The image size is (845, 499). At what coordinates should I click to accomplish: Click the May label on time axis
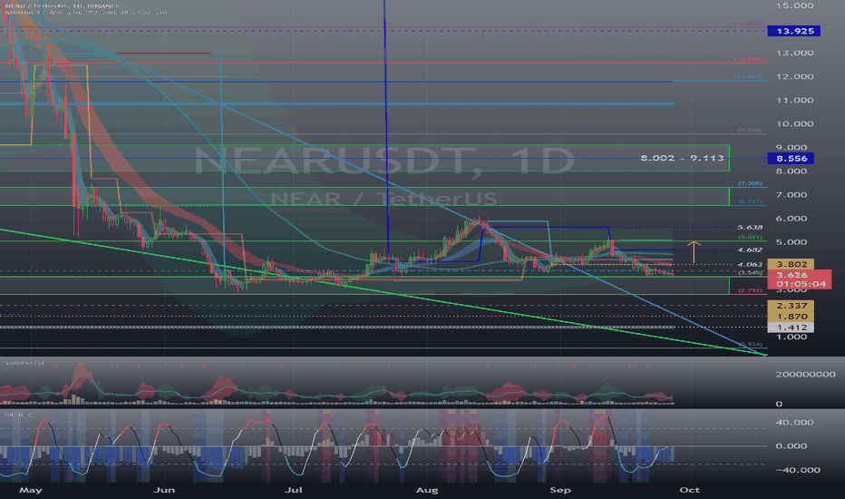point(30,490)
